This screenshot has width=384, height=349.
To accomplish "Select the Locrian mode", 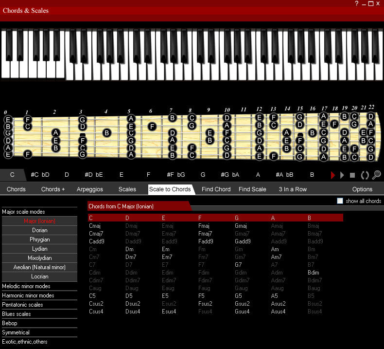I will [39, 276].
